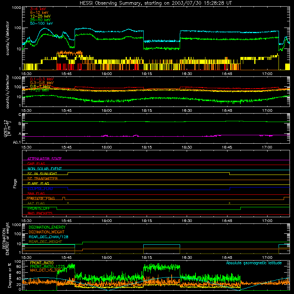This screenshot has height=294, width=294.
Task: Click the DECIMATION_WEIGHT legend label
Action: pyautogui.click(x=47, y=232)
